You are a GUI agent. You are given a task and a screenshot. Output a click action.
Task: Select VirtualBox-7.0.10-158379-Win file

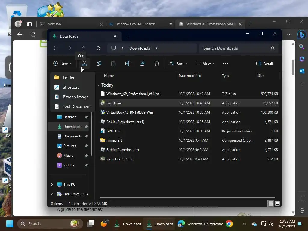click(189, 112)
